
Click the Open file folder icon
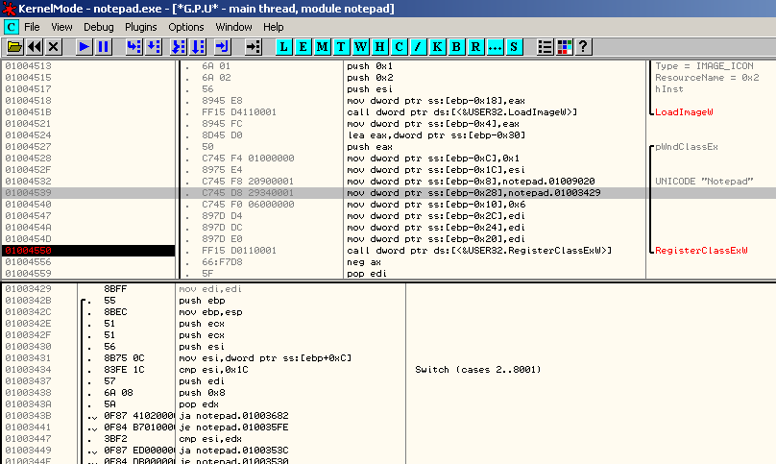pos(14,46)
